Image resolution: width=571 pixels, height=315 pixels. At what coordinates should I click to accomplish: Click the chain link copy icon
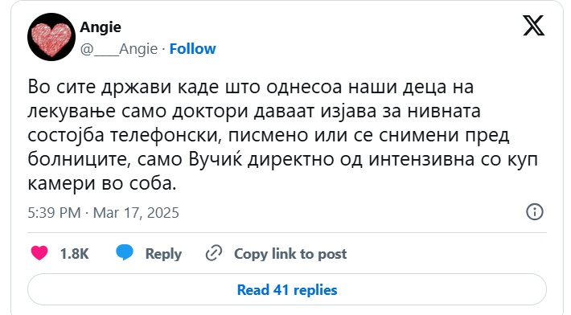(214, 253)
